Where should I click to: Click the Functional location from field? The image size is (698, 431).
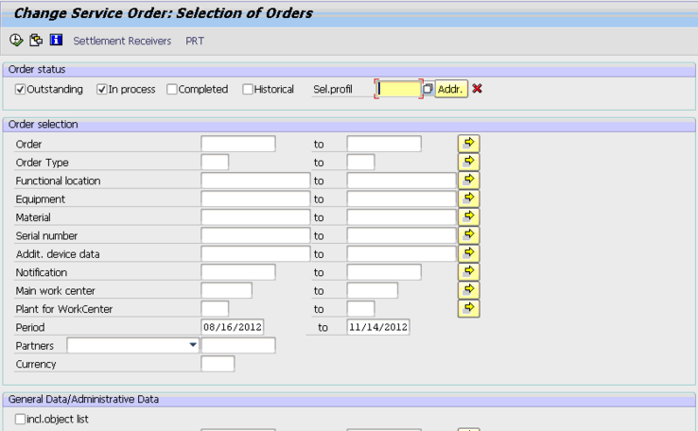click(255, 181)
